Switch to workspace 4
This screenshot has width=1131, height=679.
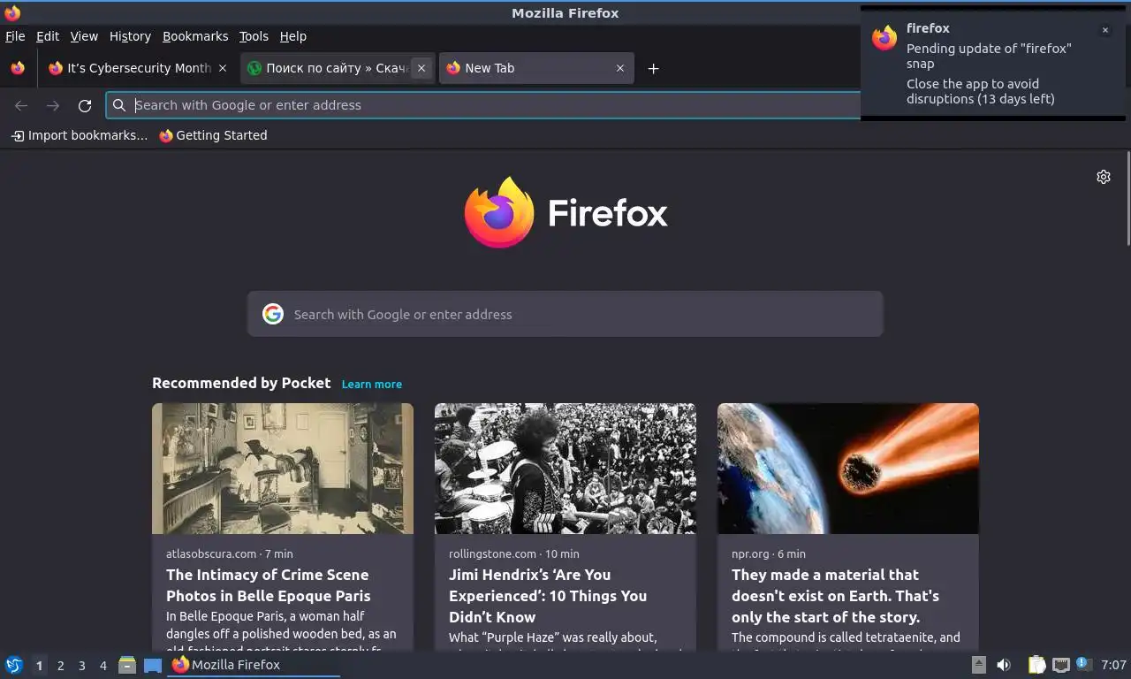[x=102, y=666]
